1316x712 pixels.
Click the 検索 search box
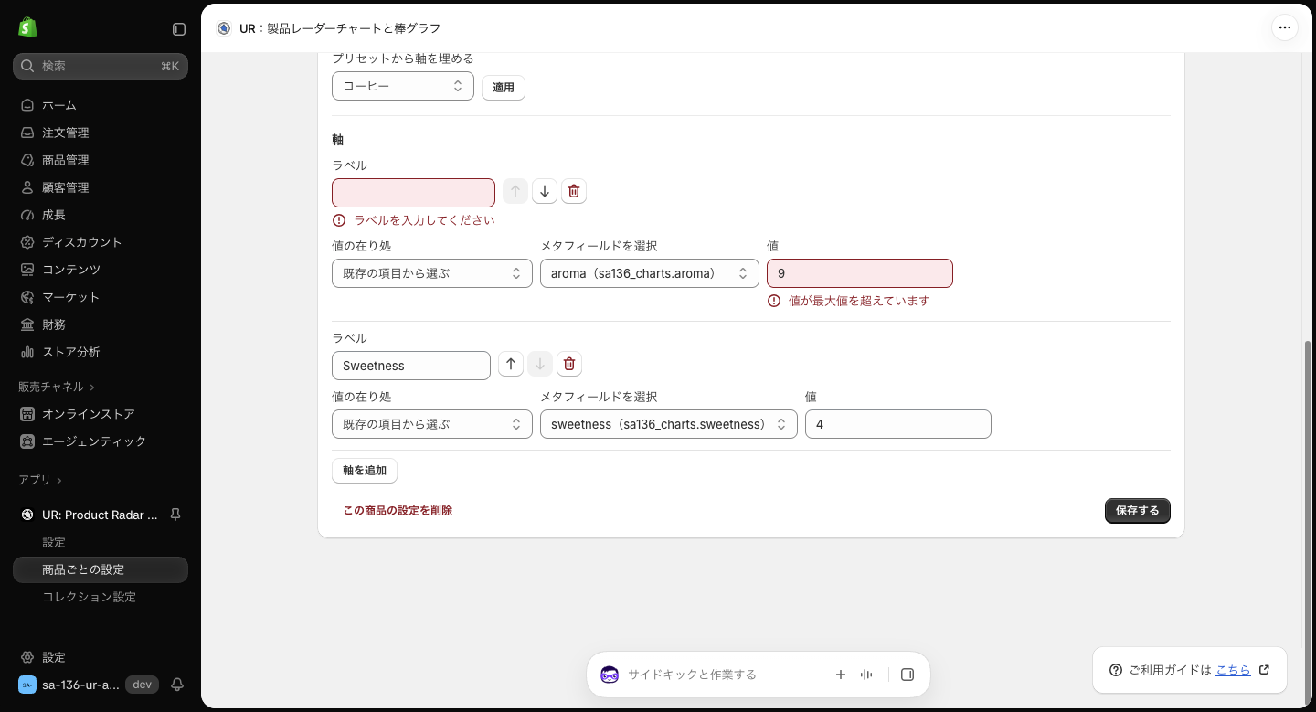(x=101, y=66)
